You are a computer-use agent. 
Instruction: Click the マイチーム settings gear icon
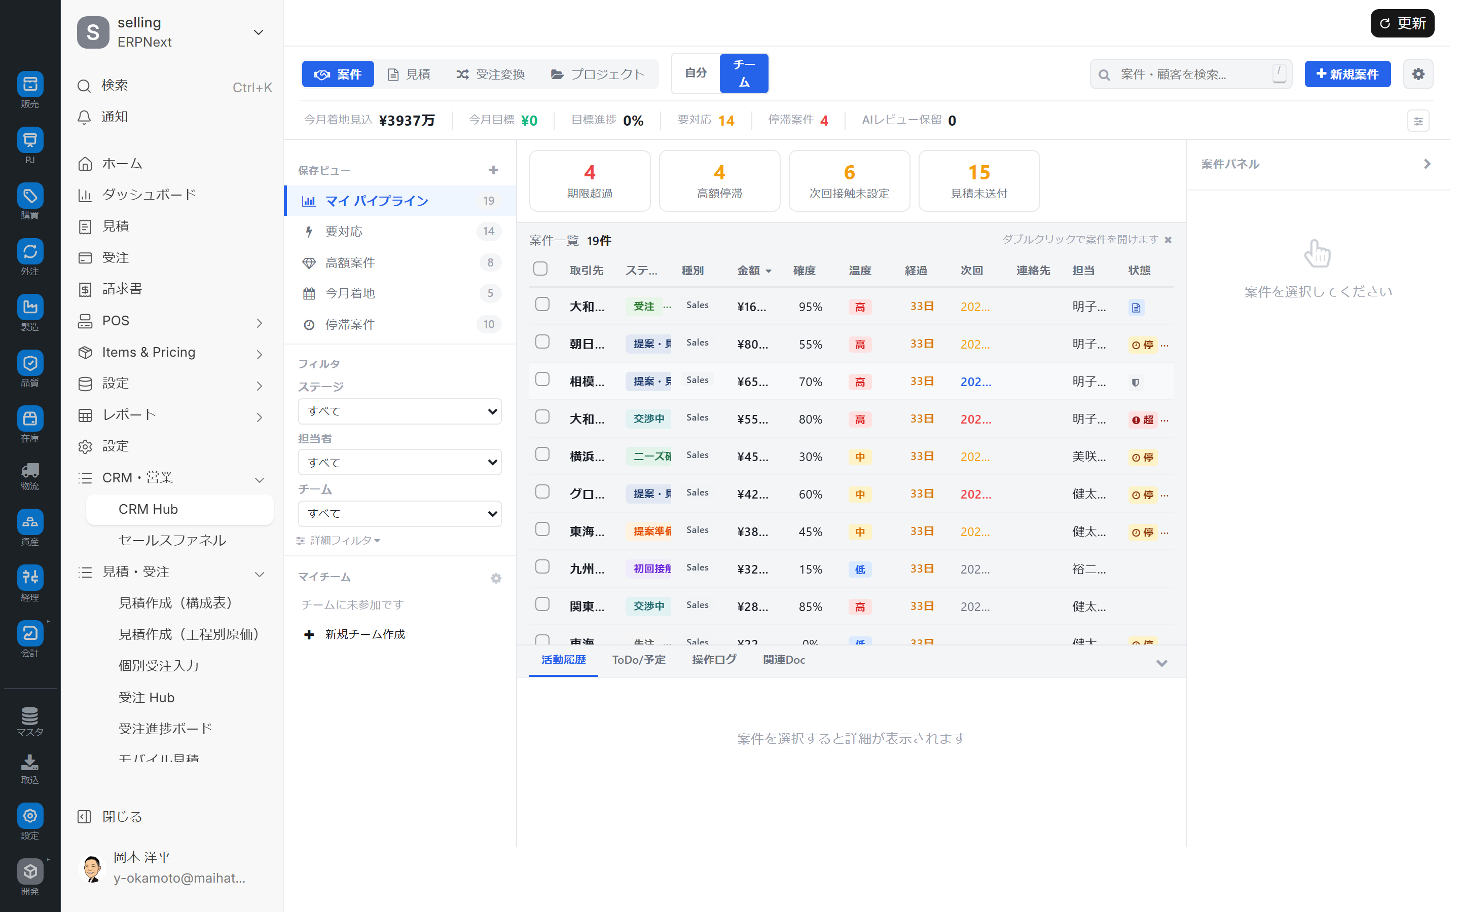(495, 578)
